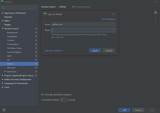Screen dimensions: 160x113
Task: Click the plus add account icon
Action: 155,12
